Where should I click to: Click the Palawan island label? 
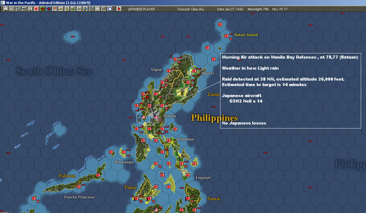67,176
